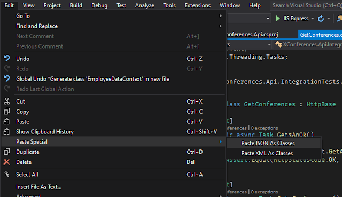The height and width of the screenshot is (197, 342).
Task: Click the Paste clipboard icon
Action: coord(7,121)
